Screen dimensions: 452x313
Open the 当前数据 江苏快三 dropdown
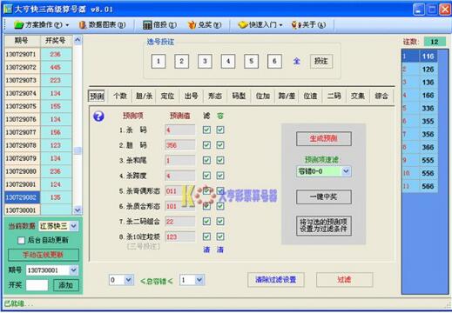coord(74,226)
